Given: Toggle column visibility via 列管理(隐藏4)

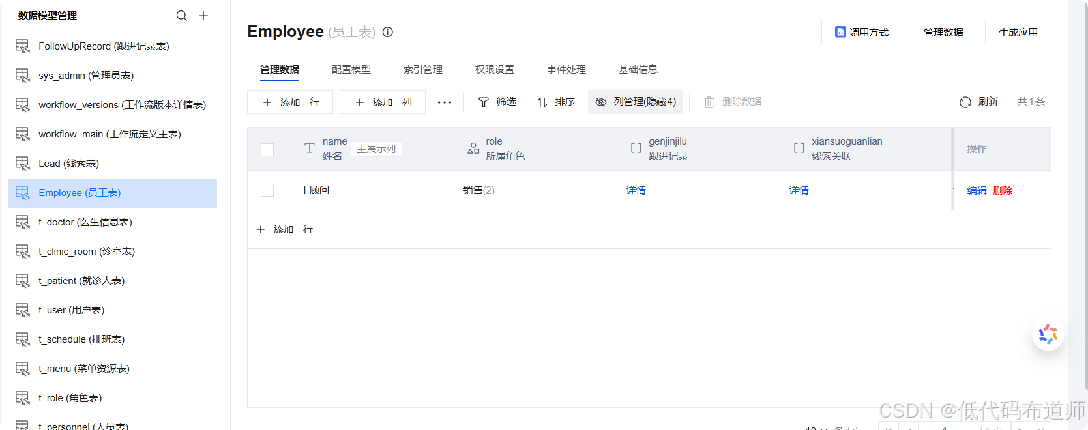Looking at the screenshot, I should pos(636,102).
